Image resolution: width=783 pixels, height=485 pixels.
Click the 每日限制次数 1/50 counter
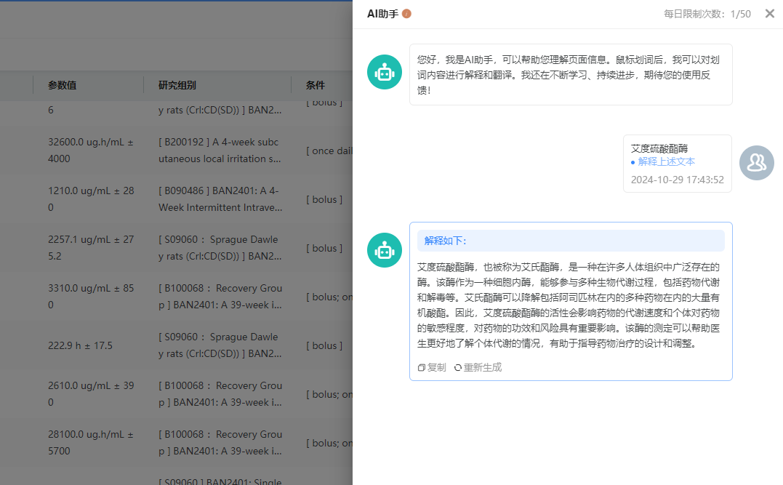pyautogui.click(x=707, y=14)
